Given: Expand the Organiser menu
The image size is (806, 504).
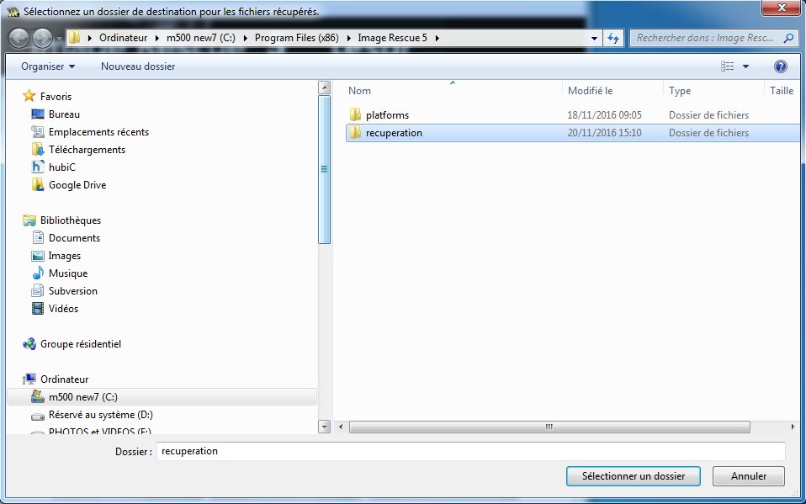Looking at the screenshot, I should (x=48, y=66).
